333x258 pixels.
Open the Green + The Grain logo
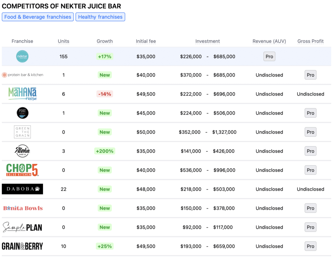tap(22, 132)
